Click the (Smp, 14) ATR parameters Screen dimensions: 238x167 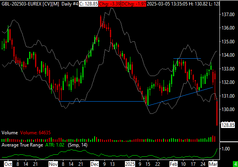[78, 145]
